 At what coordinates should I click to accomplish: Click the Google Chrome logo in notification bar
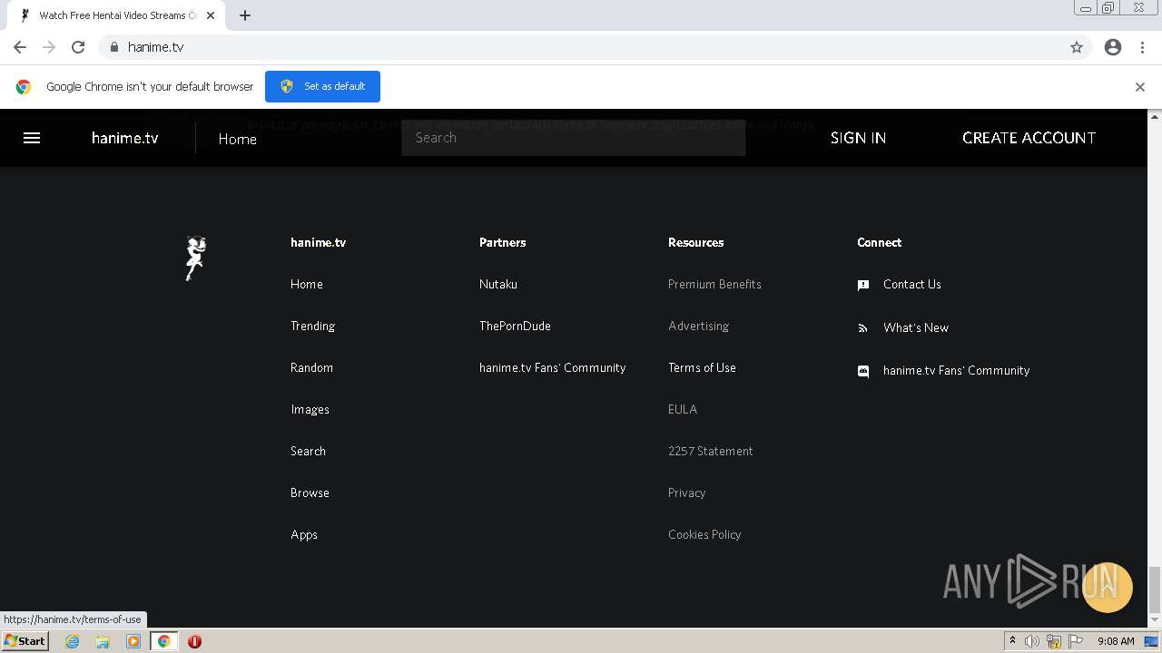click(24, 87)
